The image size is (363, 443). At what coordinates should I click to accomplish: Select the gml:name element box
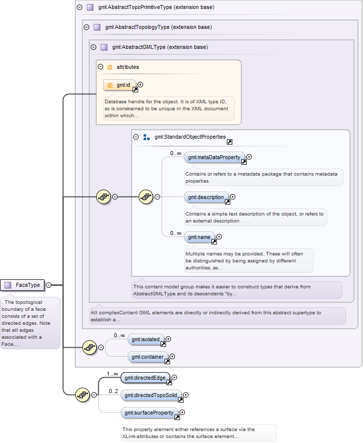click(199, 237)
